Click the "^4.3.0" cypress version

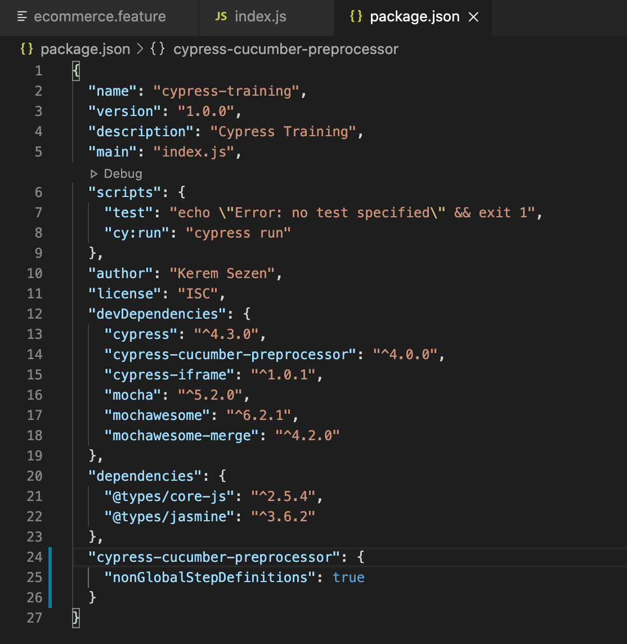[x=226, y=334]
